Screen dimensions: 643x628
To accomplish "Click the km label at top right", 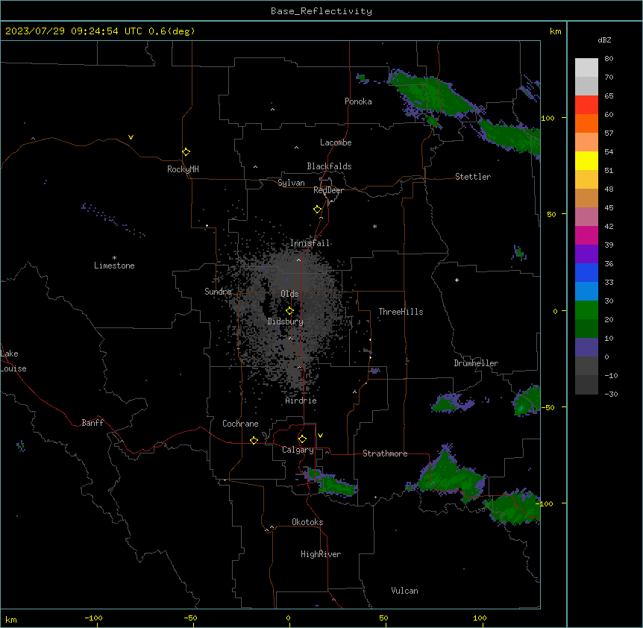I will tap(556, 31).
